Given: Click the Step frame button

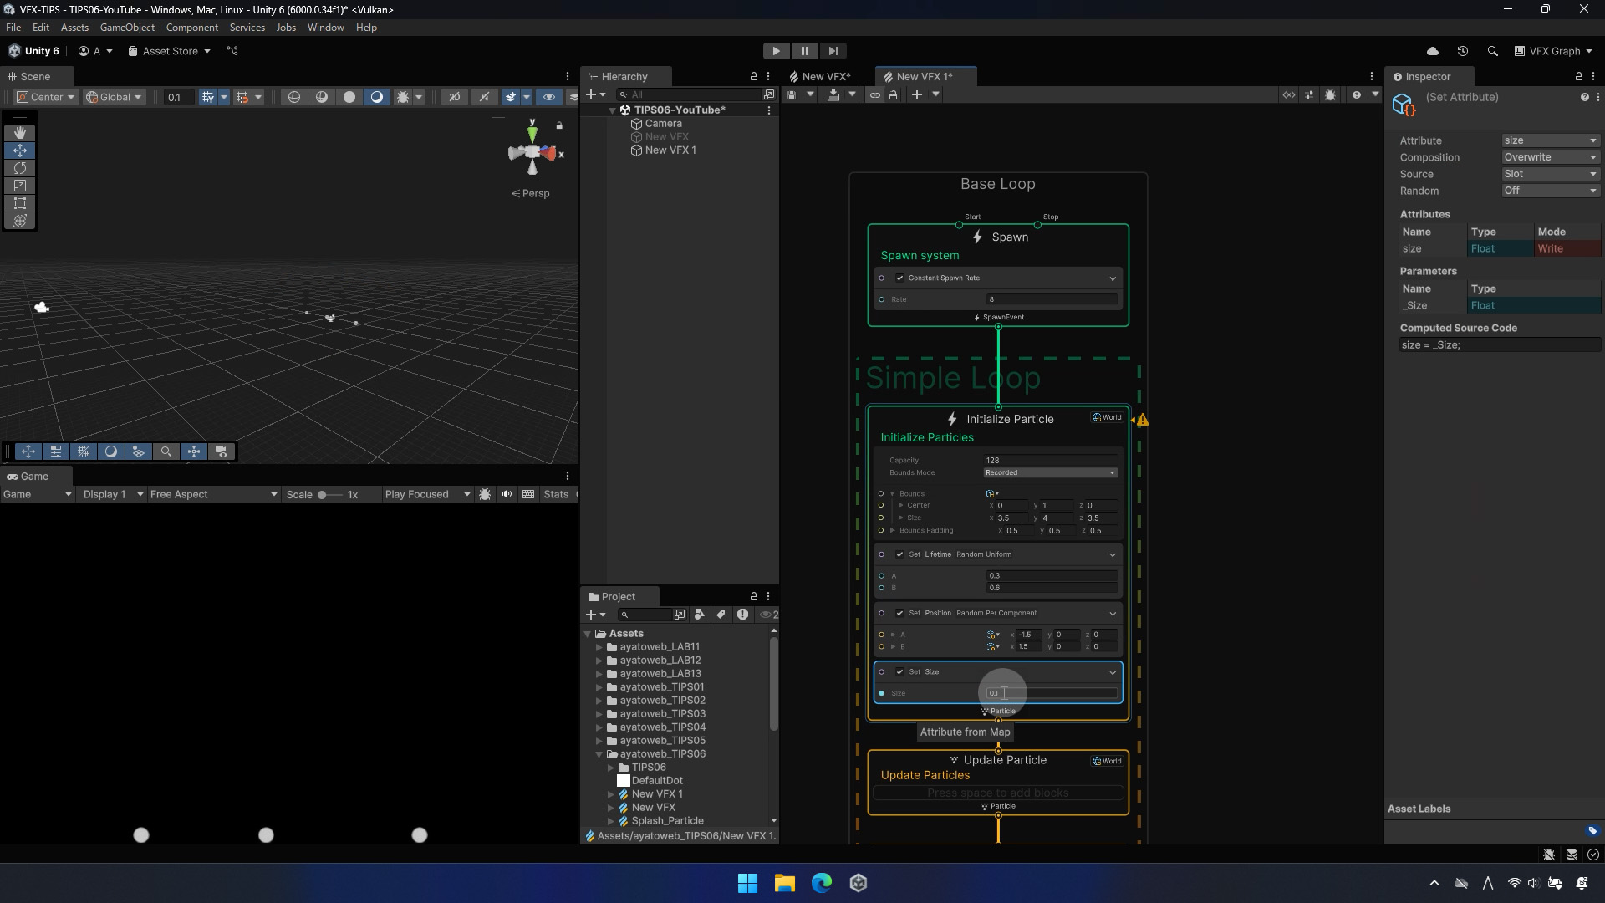Looking at the screenshot, I should (x=833, y=51).
